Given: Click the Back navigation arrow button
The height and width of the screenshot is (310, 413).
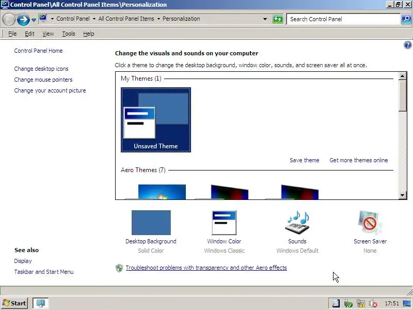Looking at the screenshot, I should pyautogui.click(x=9, y=19).
